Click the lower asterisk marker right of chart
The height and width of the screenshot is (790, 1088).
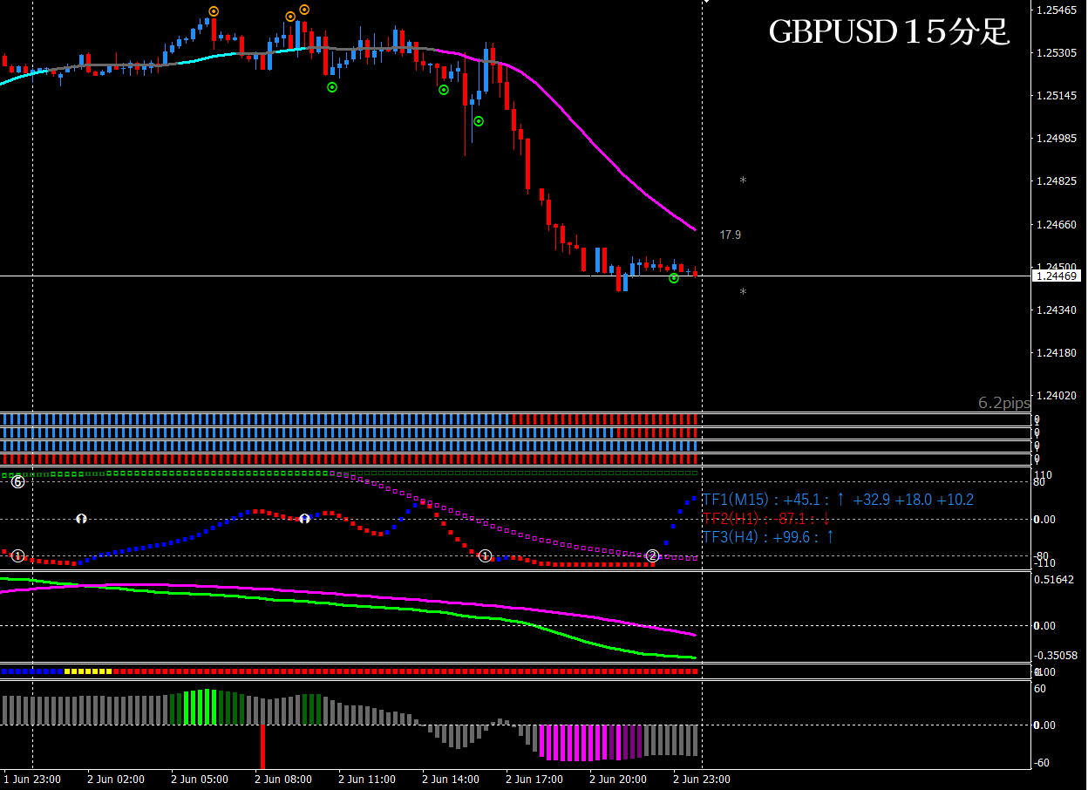pos(743,292)
